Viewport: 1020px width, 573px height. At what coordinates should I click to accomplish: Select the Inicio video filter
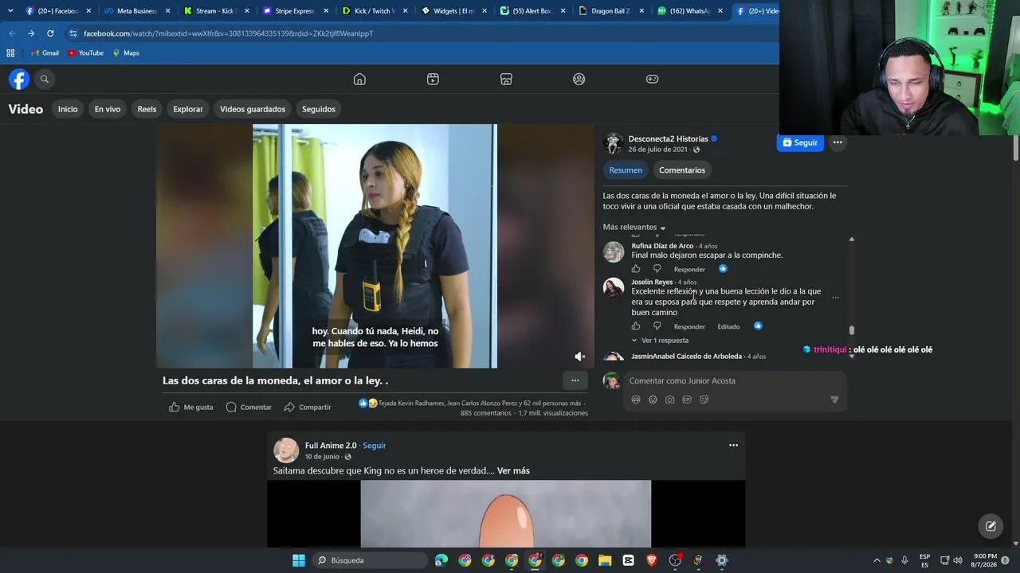point(68,109)
